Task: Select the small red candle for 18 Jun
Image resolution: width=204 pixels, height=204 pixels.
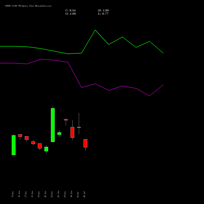Action: [33, 143]
